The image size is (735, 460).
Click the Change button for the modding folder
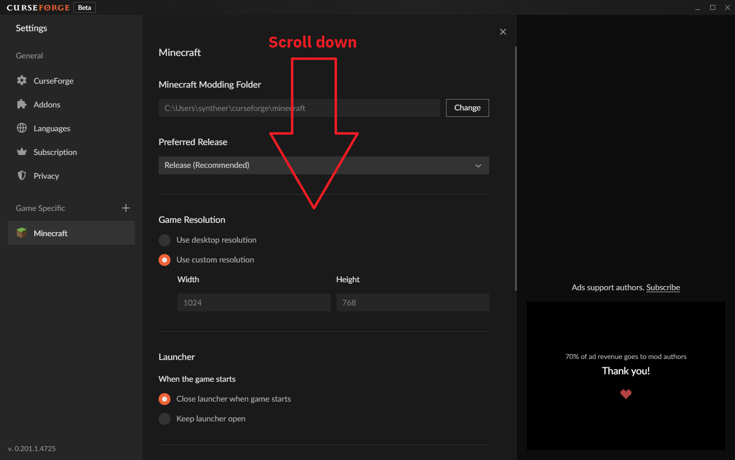click(467, 107)
